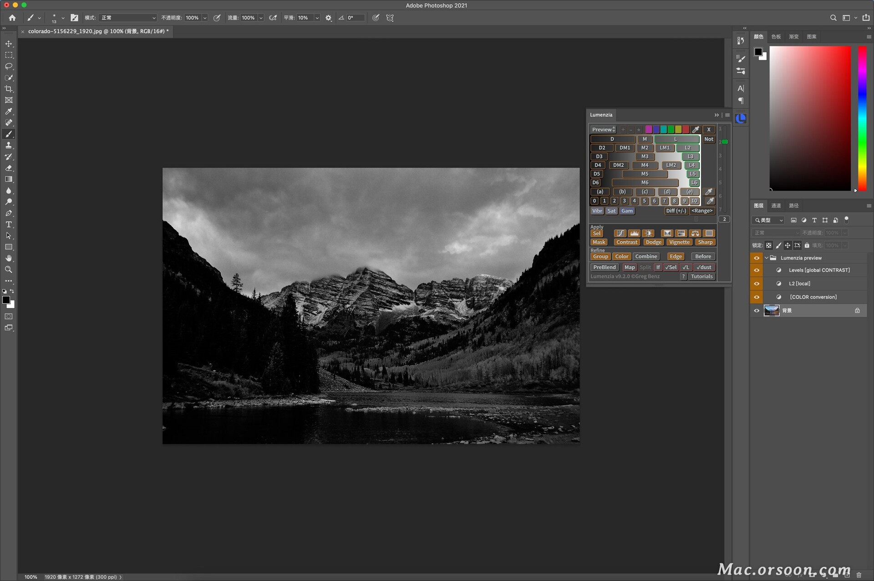Viewport: 874px width, 581px height.
Task: Switch to the 色板 swatches tab
Action: click(776, 37)
